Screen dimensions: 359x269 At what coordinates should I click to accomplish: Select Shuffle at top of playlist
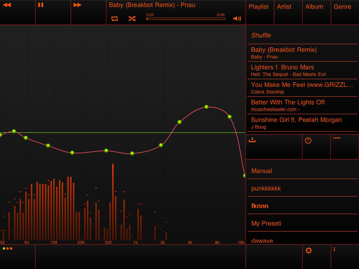(x=302, y=35)
